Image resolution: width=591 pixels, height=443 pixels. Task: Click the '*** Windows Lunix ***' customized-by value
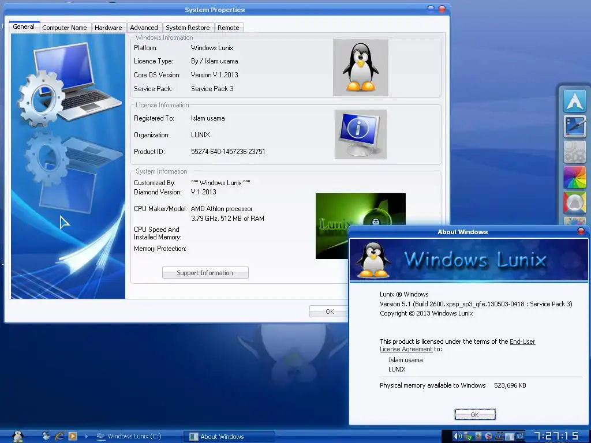point(220,183)
